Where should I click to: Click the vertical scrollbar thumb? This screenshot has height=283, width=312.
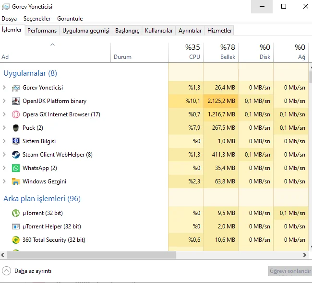311,76
